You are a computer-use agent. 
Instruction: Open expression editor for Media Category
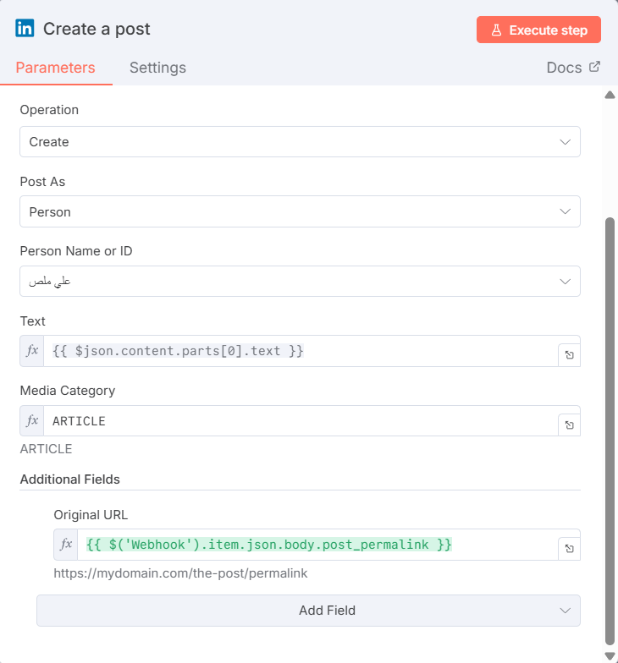tap(569, 425)
